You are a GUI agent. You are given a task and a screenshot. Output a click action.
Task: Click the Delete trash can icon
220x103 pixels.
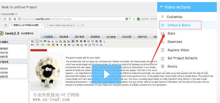(163, 66)
